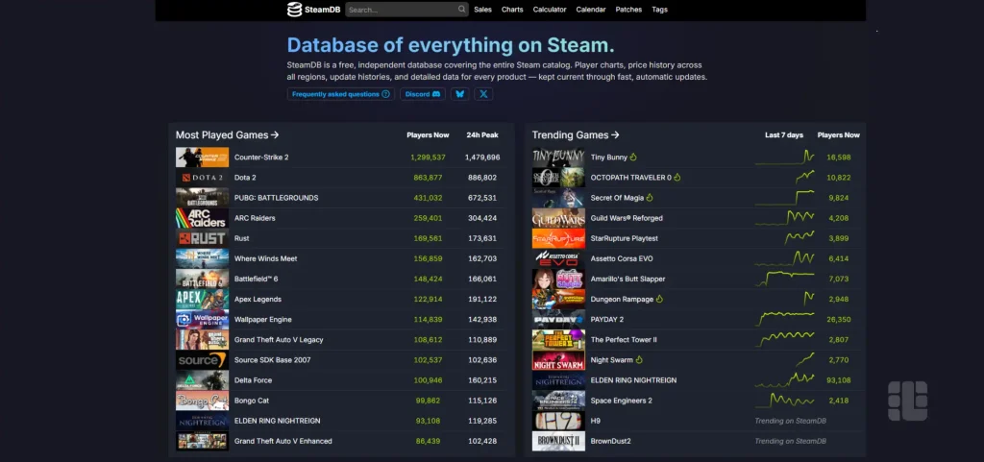Click the ARC Raiders game thumbnail
Image resolution: width=984 pixels, height=462 pixels.
click(x=202, y=218)
